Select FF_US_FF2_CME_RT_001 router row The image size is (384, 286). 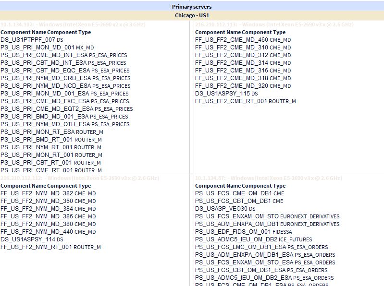246,101
